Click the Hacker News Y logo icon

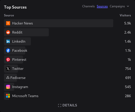(8, 23)
